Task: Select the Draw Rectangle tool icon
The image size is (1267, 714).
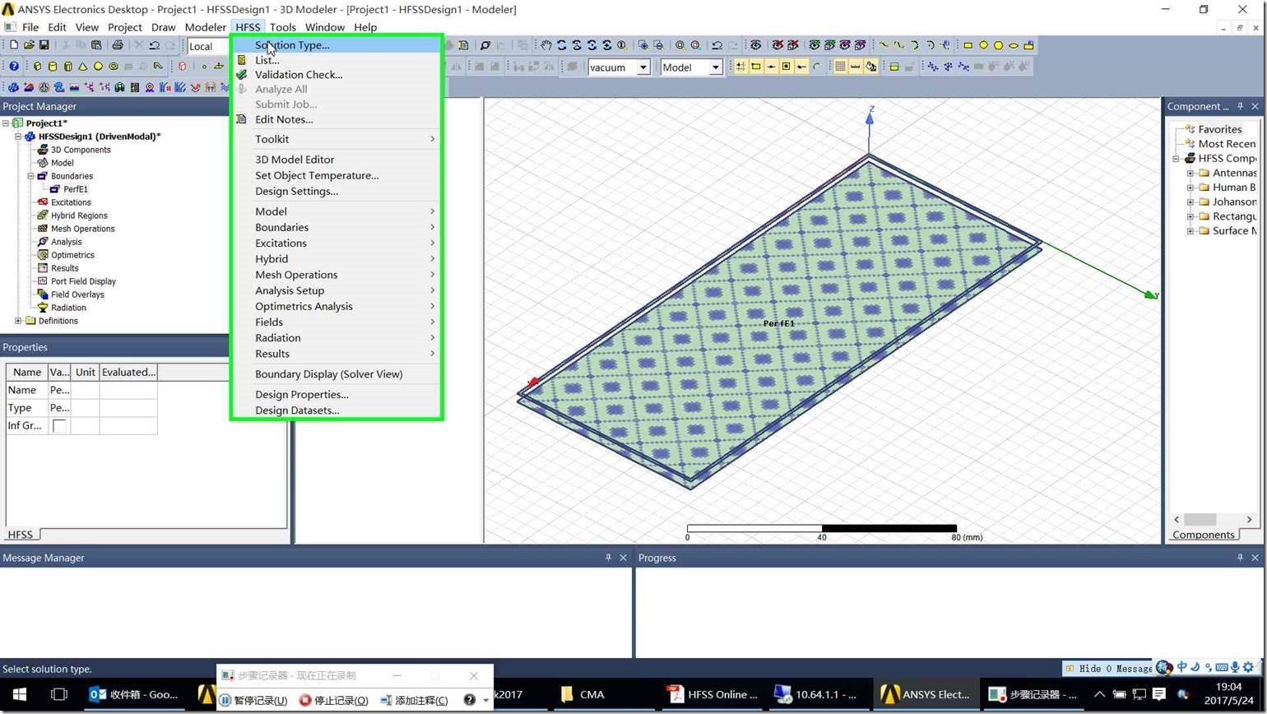Action: pyautogui.click(x=968, y=45)
